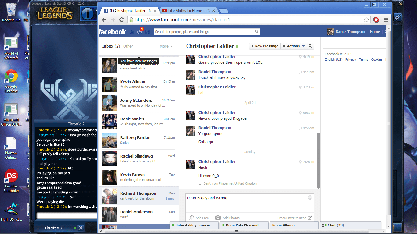Click the message reply text box
This screenshot has height=234, width=417.
point(250,203)
